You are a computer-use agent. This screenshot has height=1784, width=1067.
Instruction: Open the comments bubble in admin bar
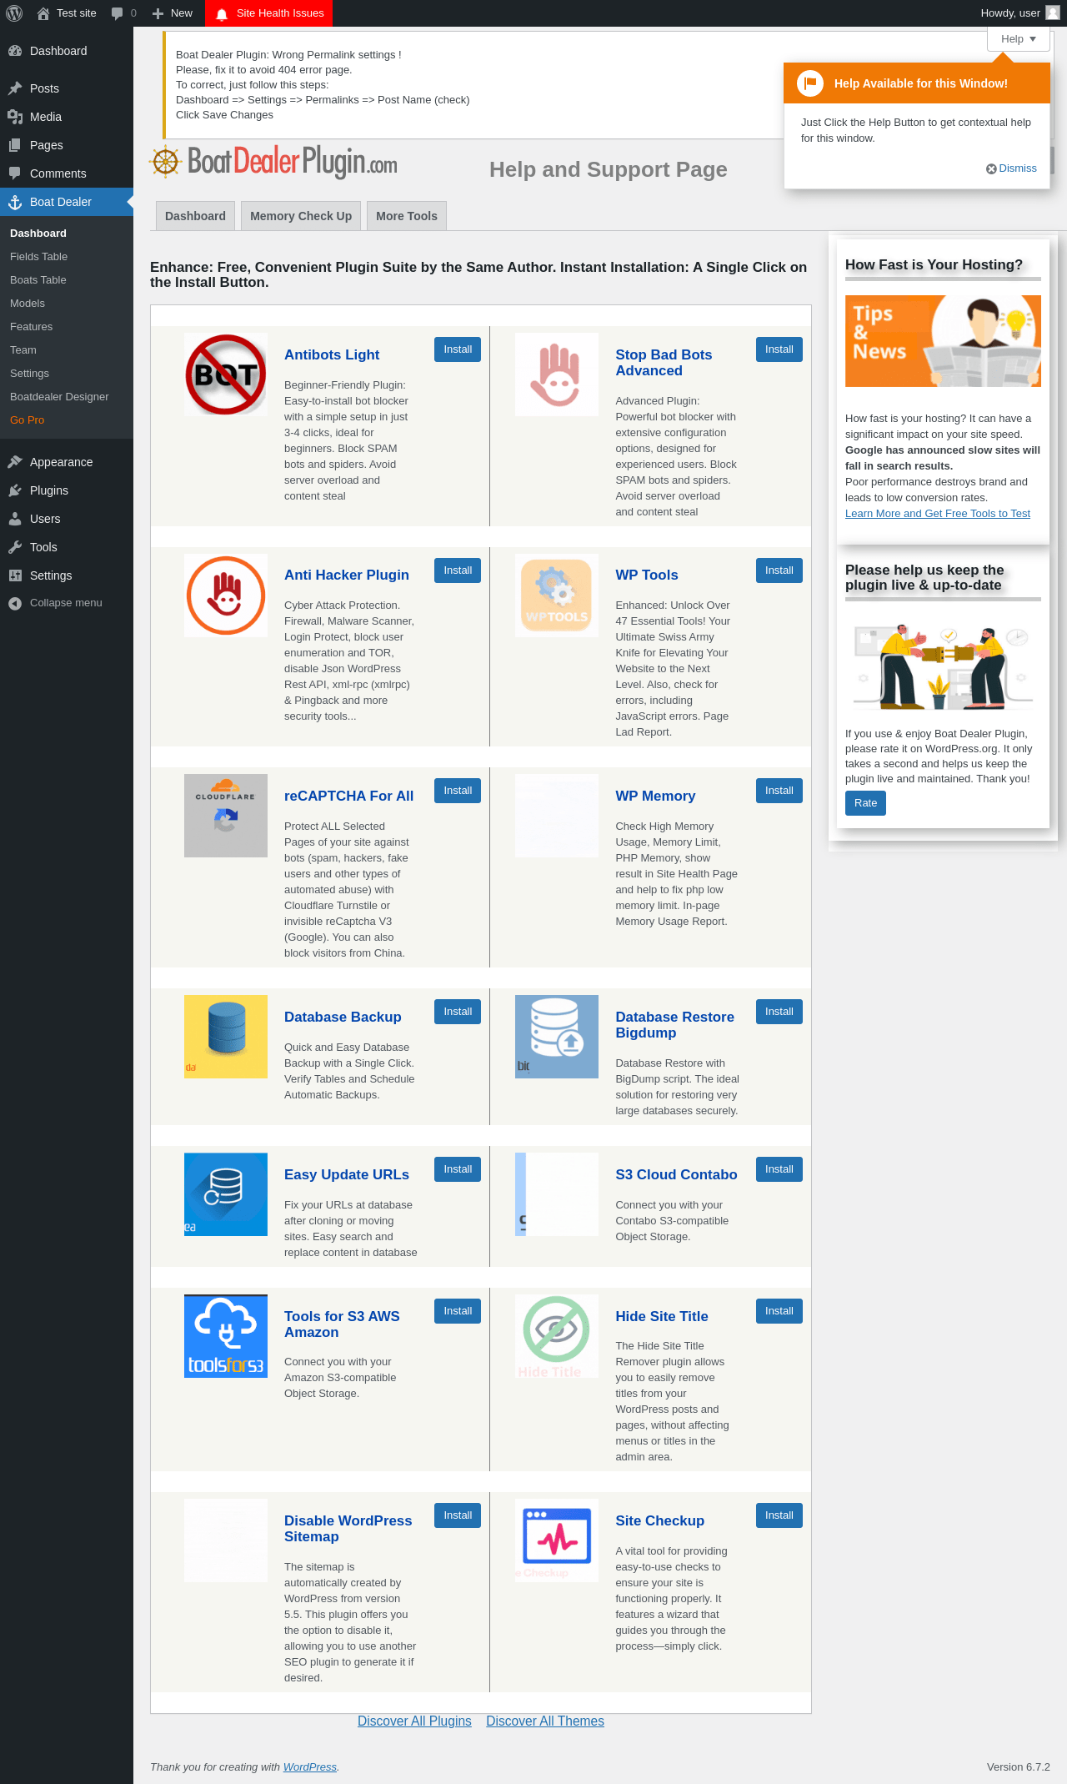click(x=123, y=13)
